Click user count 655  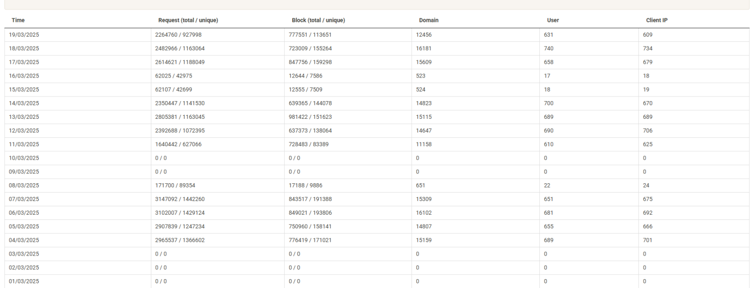[x=549, y=226]
